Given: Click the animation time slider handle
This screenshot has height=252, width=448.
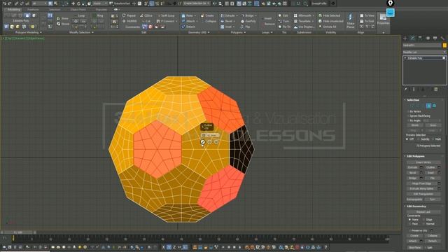Looking at the screenshot, I should [17, 232].
